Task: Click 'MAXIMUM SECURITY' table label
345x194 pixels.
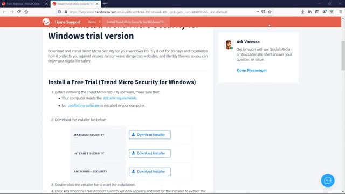Action: [89, 135]
